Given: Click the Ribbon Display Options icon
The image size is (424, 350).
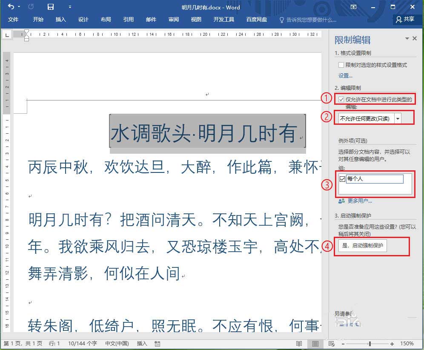Looking at the screenshot, I should [x=353, y=7].
